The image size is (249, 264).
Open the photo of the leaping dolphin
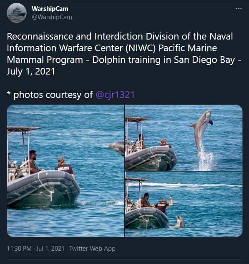tap(184, 138)
